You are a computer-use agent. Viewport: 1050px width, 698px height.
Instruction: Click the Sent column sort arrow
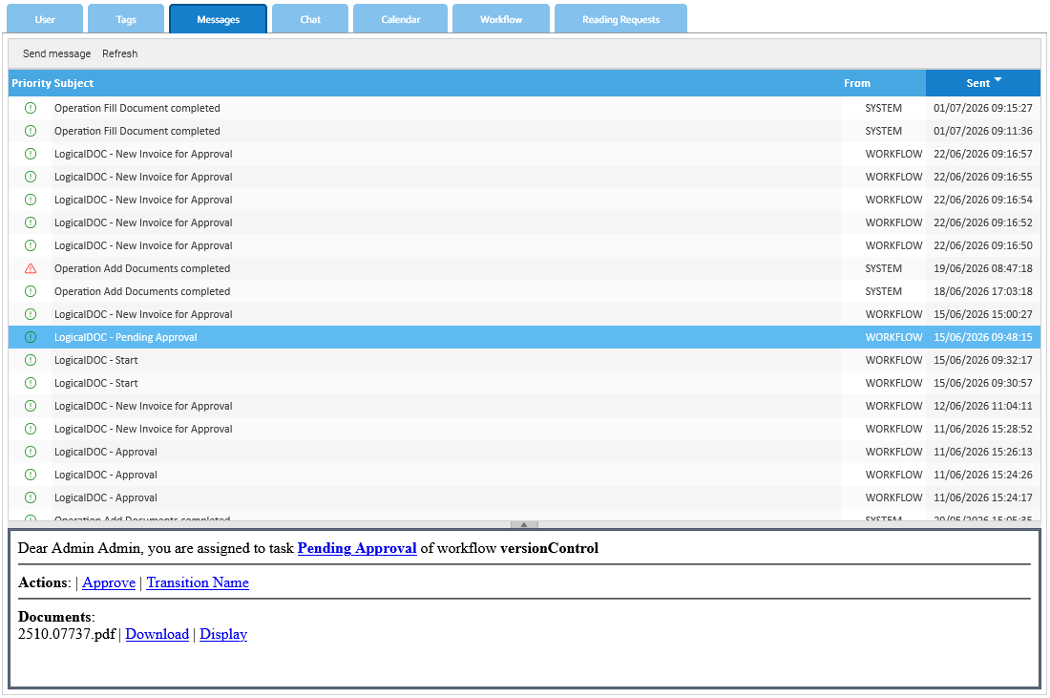[997, 79]
